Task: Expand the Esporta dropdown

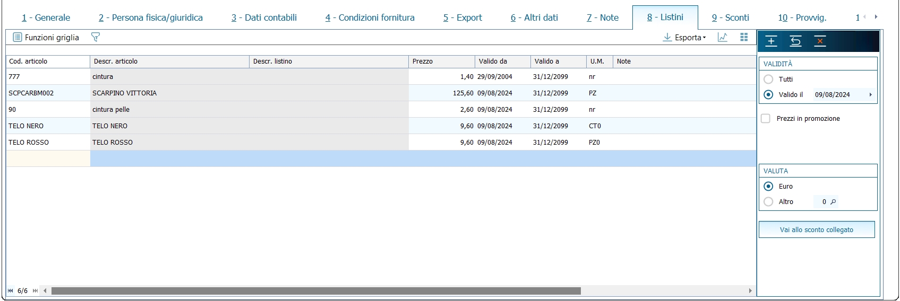Action: [x=685, y=37]
